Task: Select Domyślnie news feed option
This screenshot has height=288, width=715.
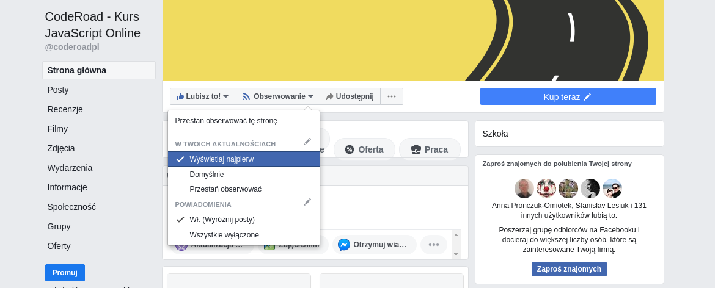Action: [243, 175]
